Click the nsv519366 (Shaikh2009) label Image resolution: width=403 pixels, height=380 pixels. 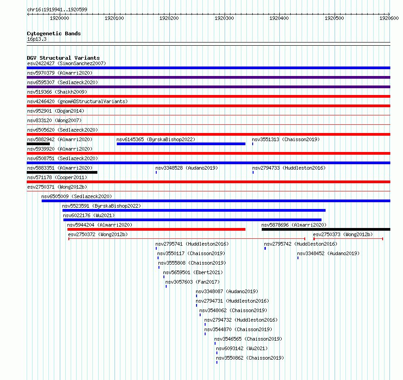pos(57,92)
